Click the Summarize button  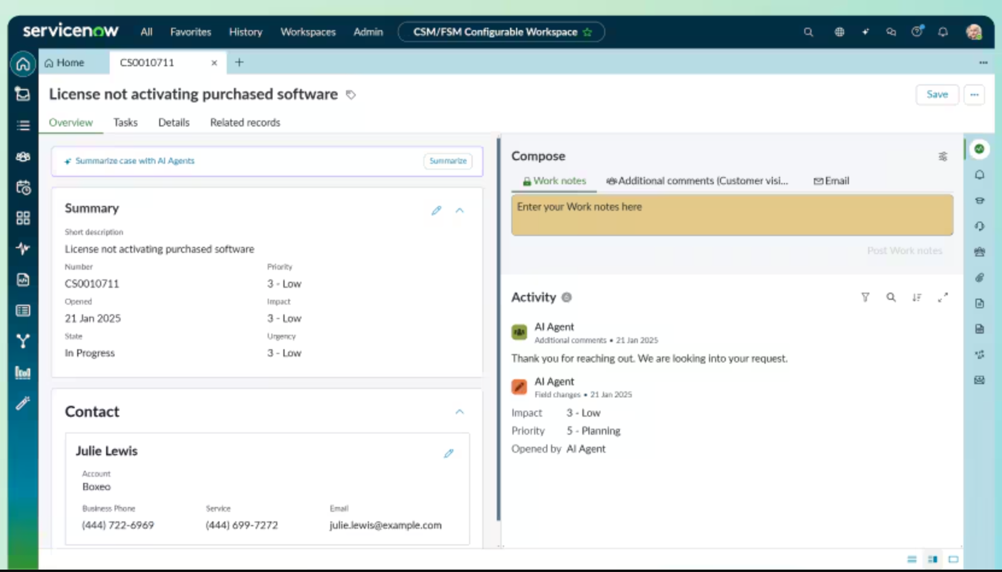(x=447, y=161)
